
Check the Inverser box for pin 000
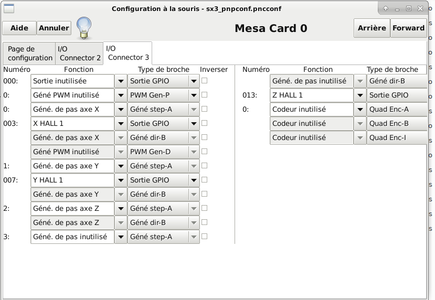click(205, 81)
